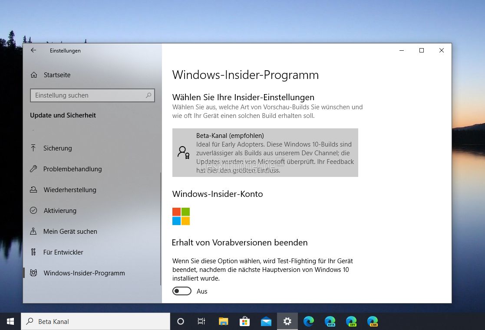485x330 pixels.
Task: Click the Windows-Insider-Konto heading
Action: [218, 194]
